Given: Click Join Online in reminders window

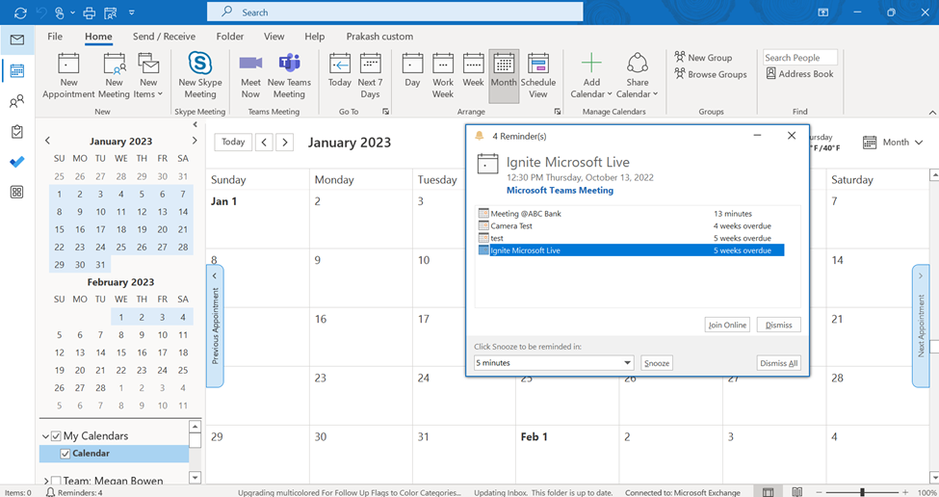Looking at the screenshot, I should [x=727, y=325].
